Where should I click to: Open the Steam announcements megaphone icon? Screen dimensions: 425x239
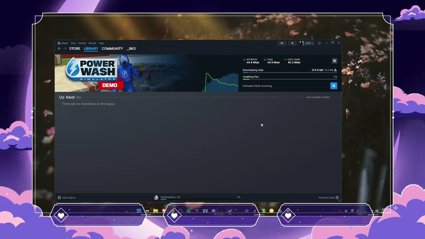tap(282, 43)
